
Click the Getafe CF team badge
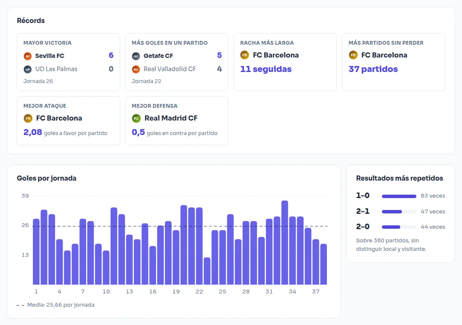(x=136, y=56)
